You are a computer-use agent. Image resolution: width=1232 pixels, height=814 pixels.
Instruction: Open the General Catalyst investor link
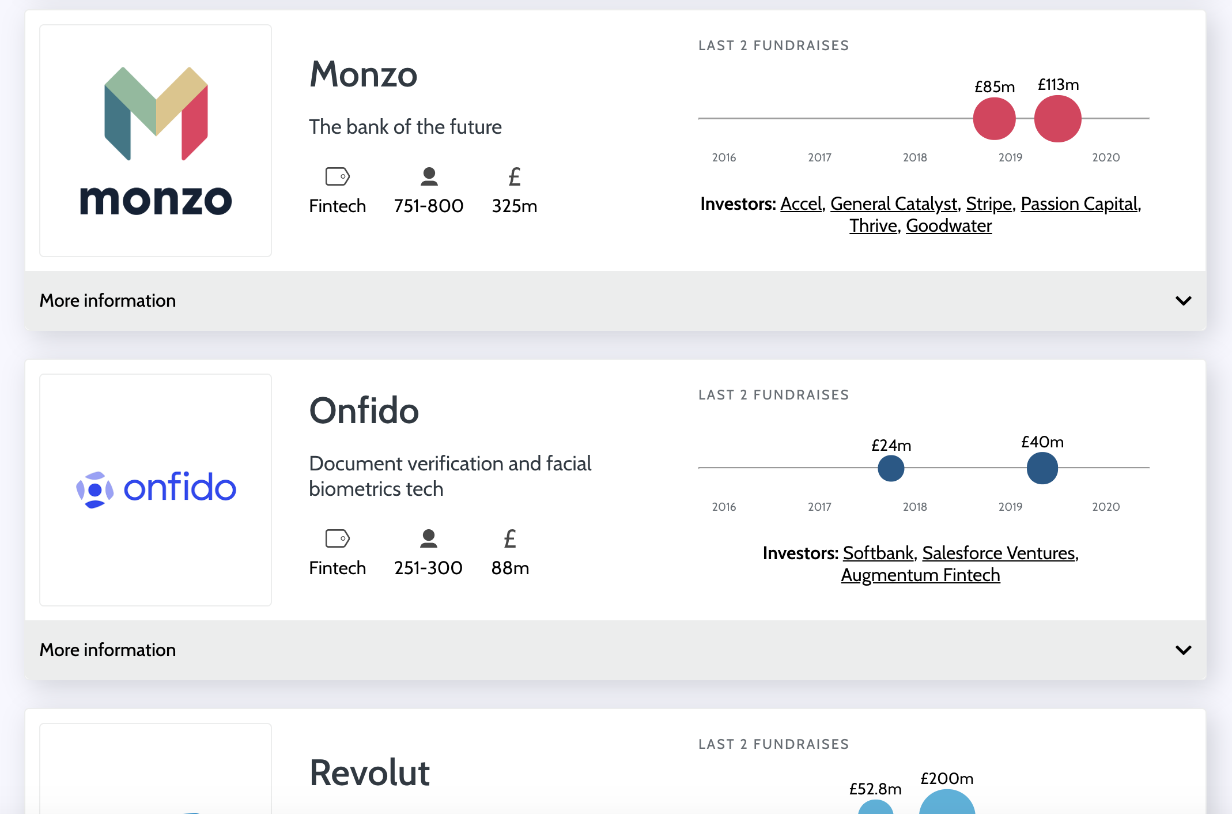click(x=893, y=204)
